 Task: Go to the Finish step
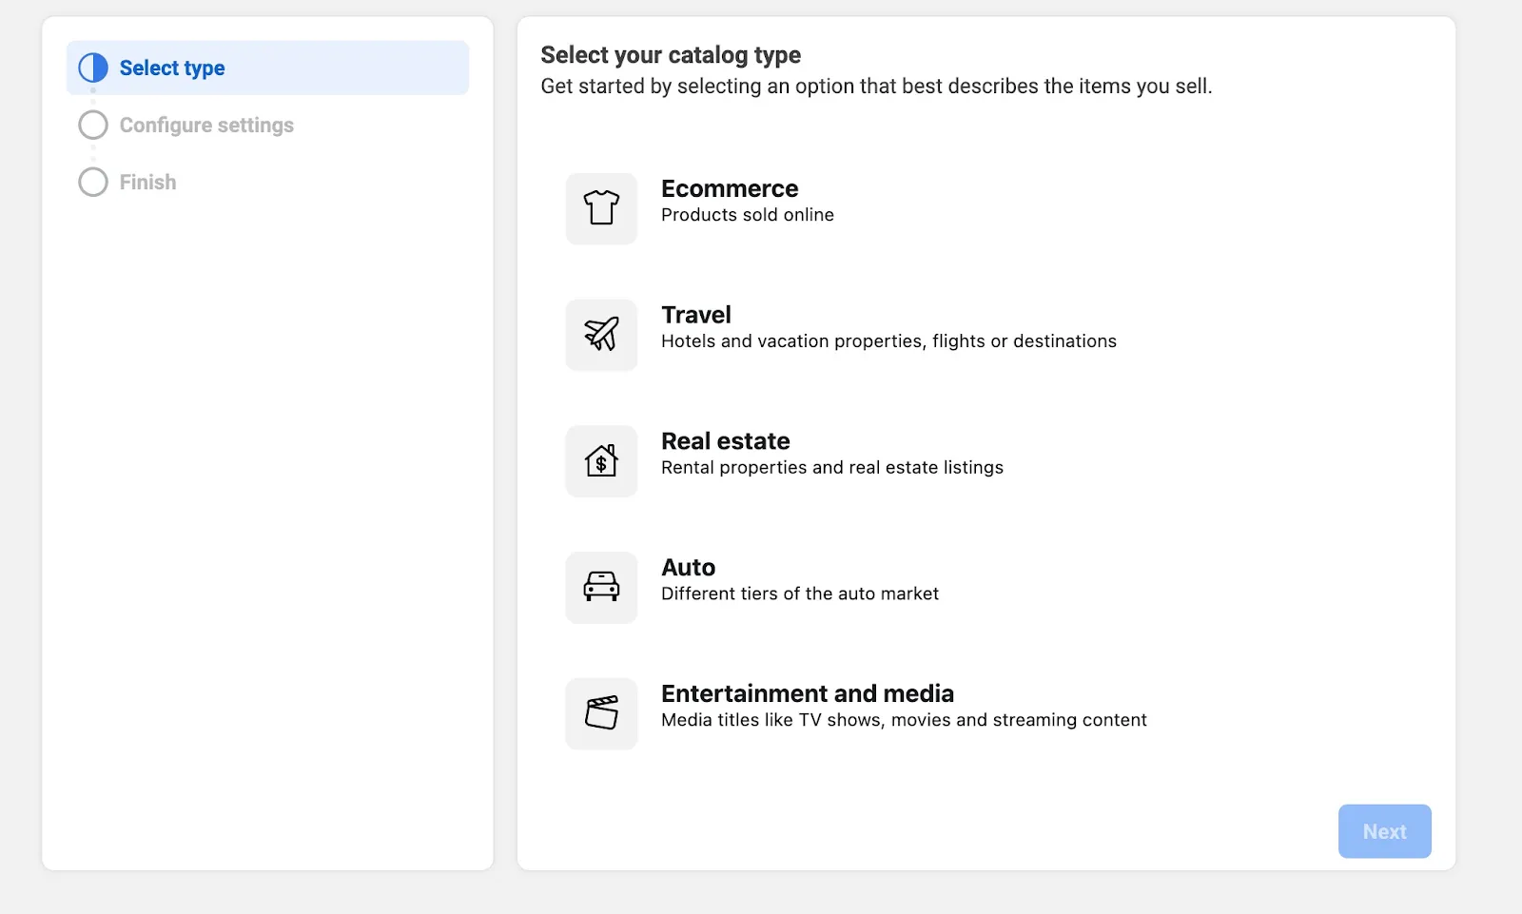click(147, 182)
